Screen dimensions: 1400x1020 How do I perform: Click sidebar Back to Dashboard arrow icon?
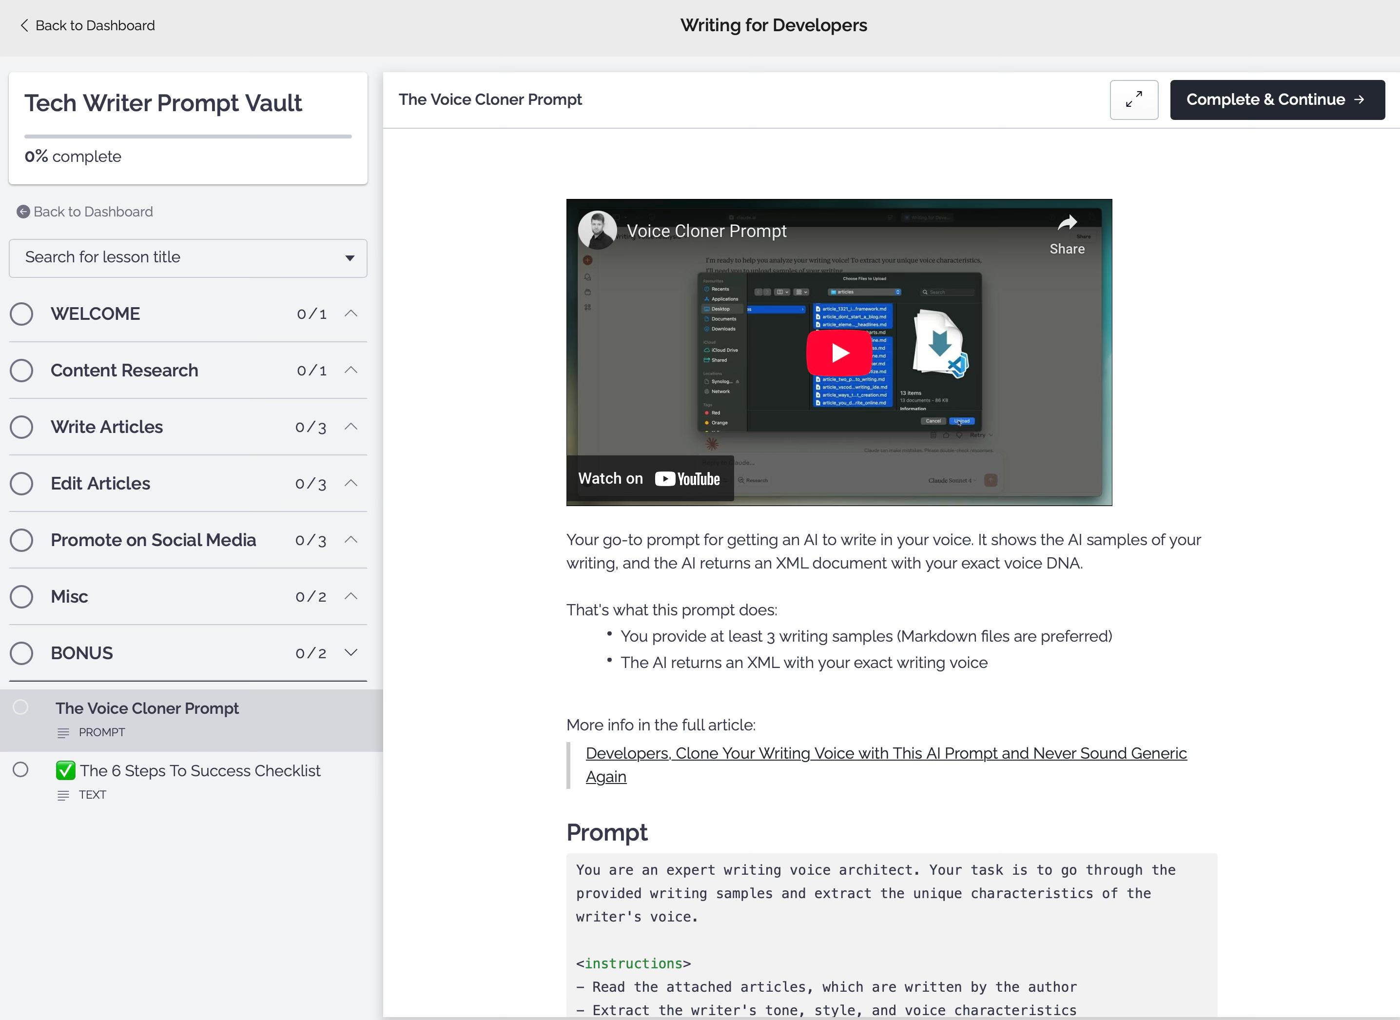click(x=23, y=212)
